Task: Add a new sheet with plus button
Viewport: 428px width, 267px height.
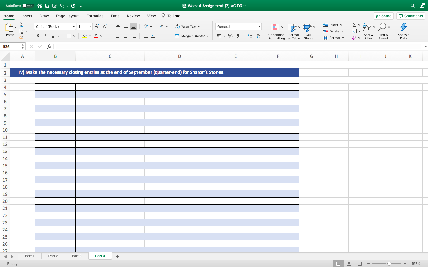Action: tap(118, 256)
